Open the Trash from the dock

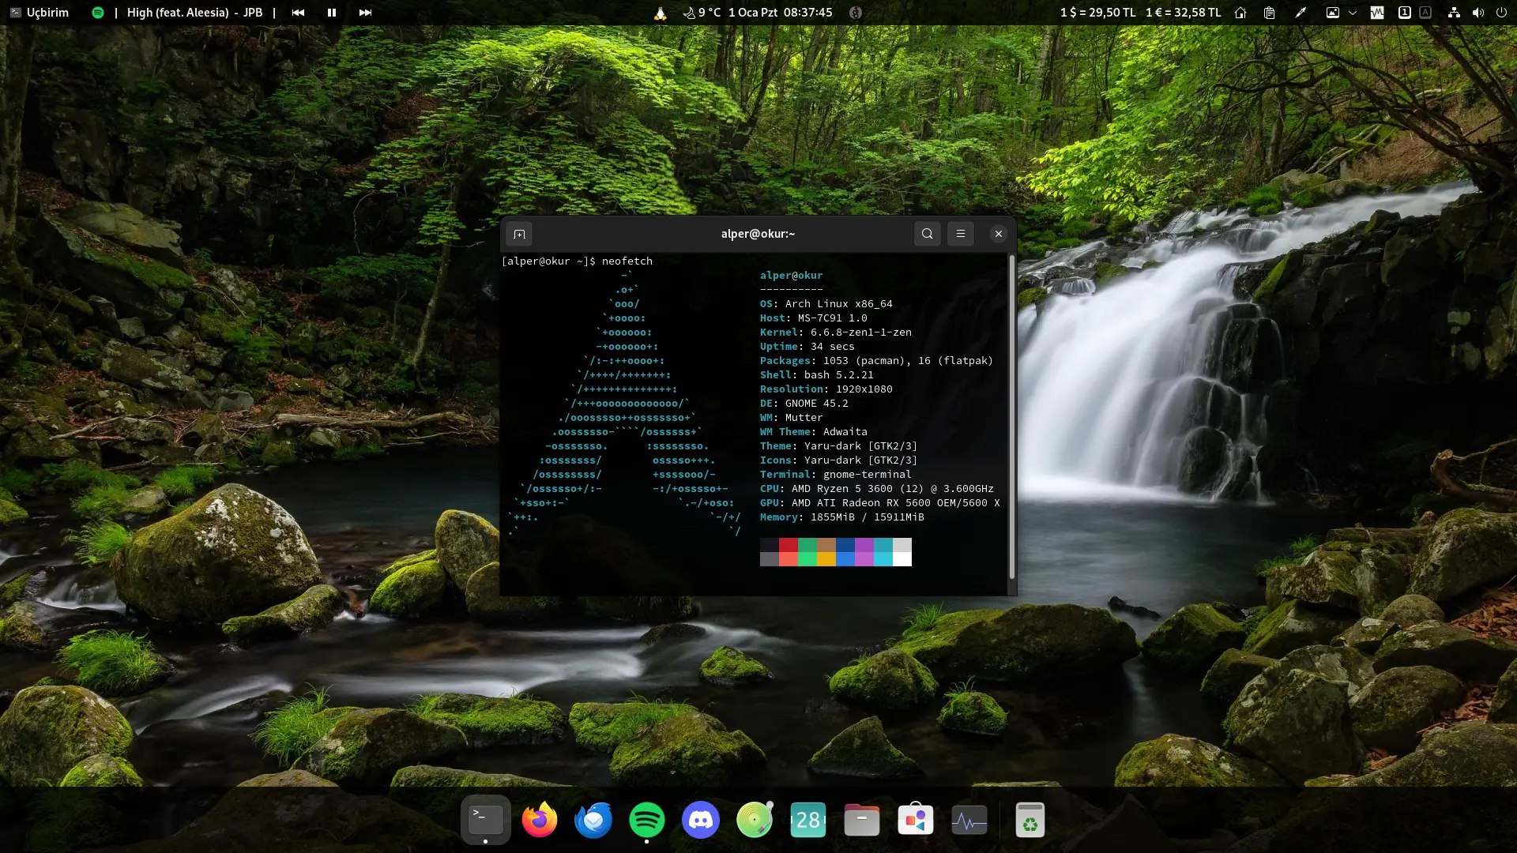click(x=1030, y=820)
